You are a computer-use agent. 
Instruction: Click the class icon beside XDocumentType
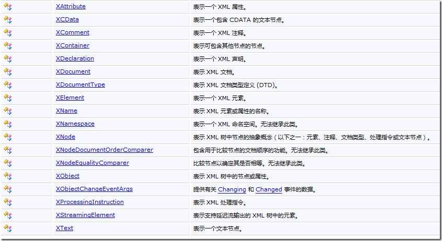coord(8,85)
